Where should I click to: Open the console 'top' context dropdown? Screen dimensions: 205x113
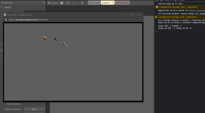pos(168,1)
